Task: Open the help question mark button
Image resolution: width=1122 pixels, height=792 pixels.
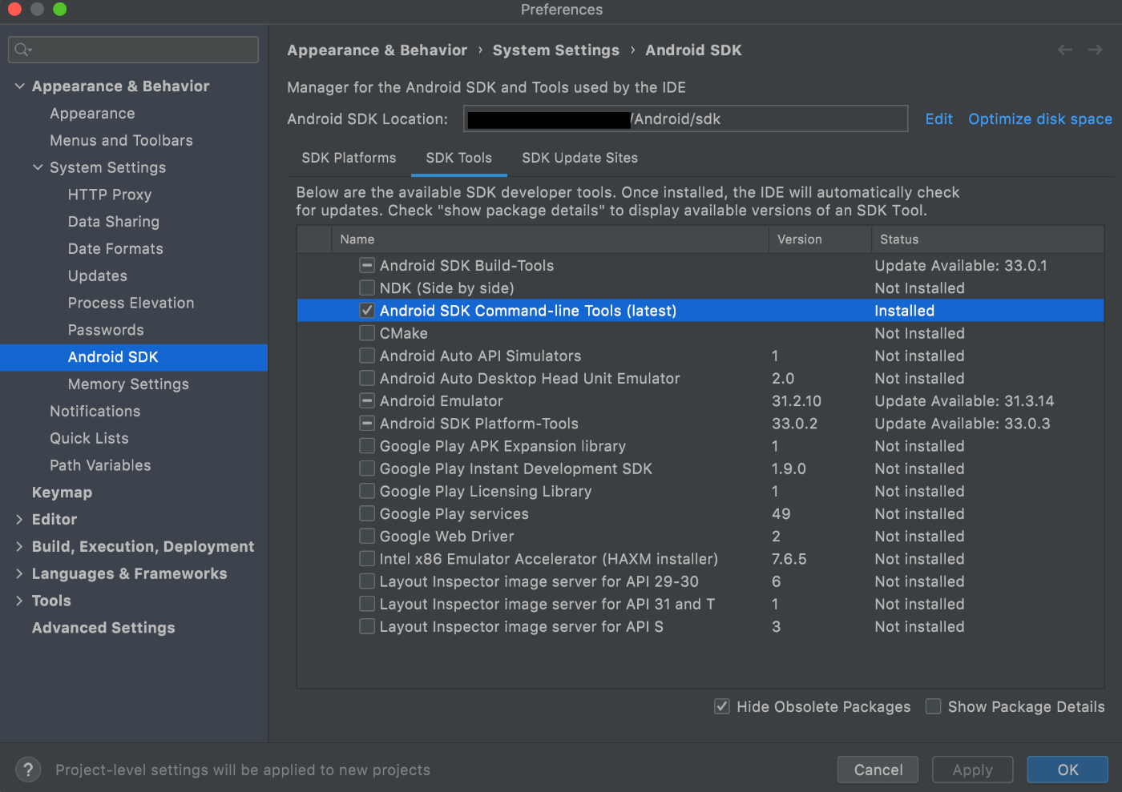Action: [28, 770]
